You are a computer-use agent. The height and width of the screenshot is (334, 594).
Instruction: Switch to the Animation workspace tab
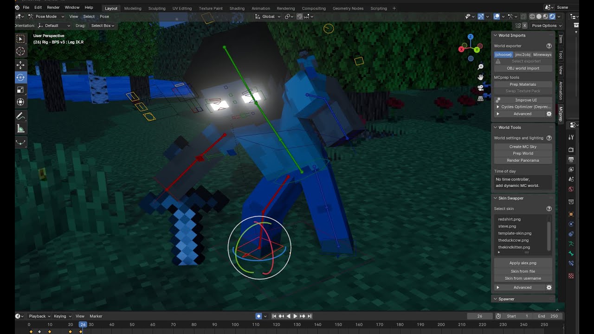pyautogui.click(x=261, y=8)
